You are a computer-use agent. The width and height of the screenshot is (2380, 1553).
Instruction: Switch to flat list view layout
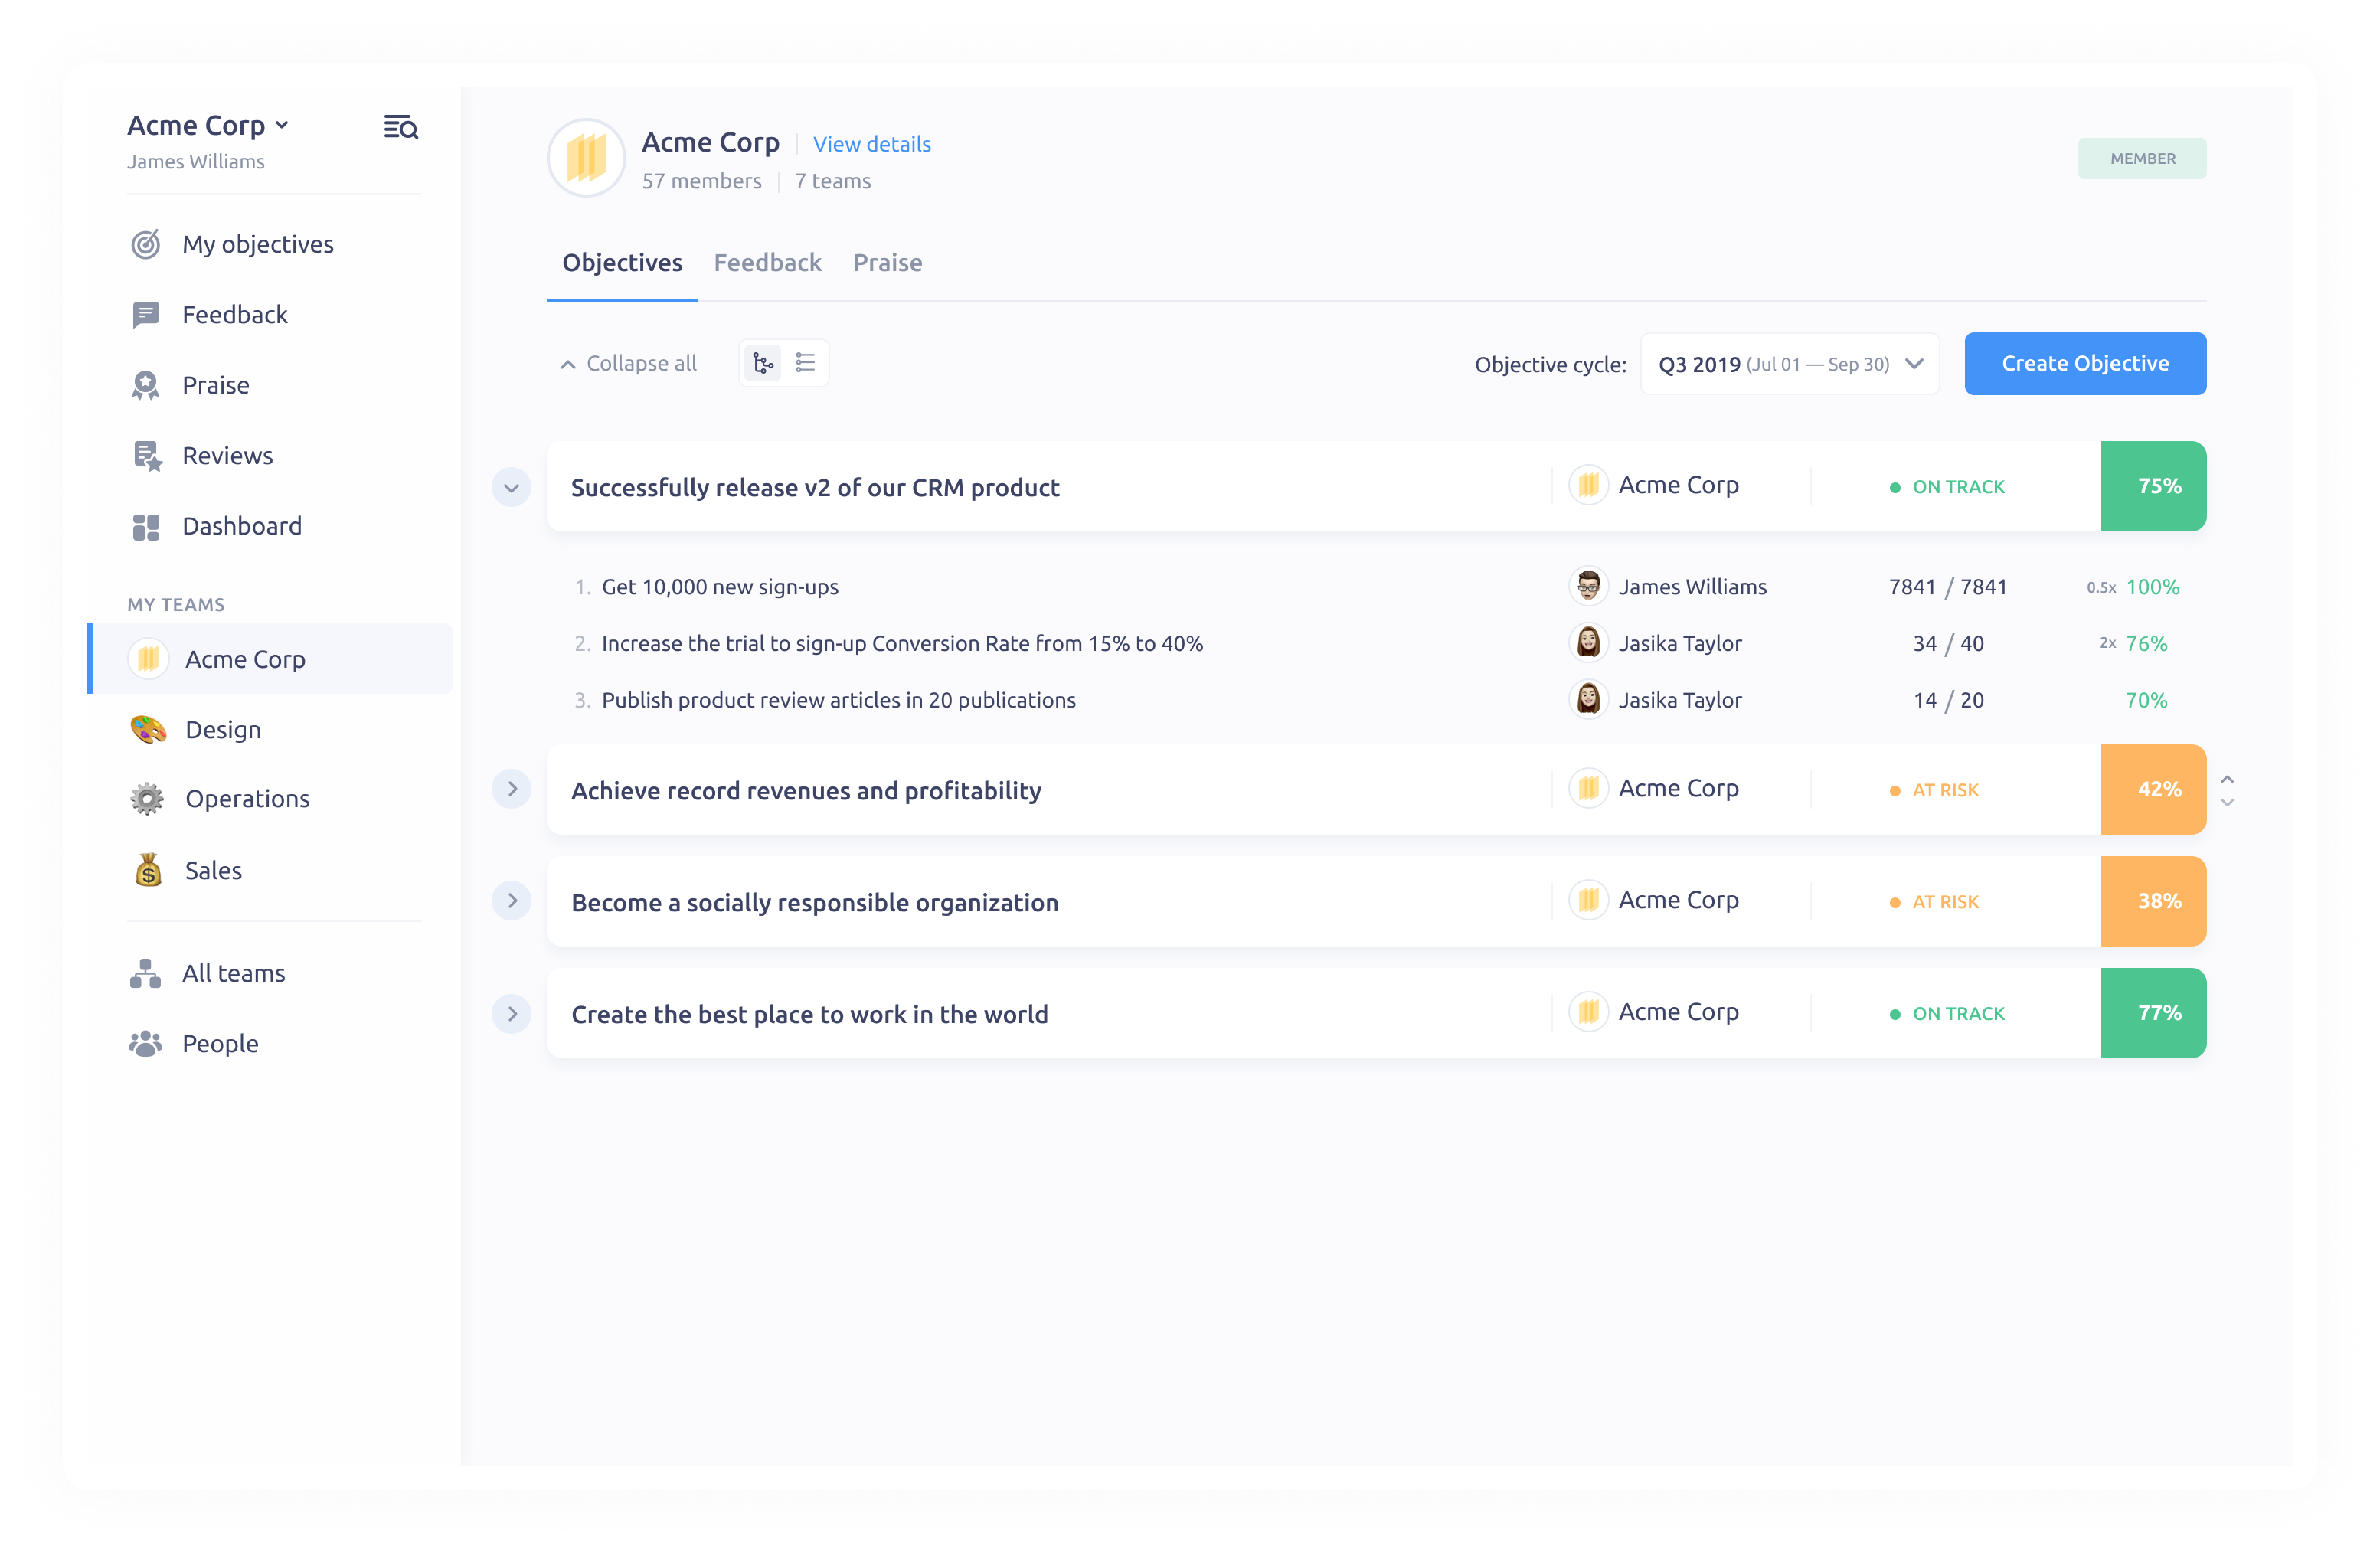[806, 362]
